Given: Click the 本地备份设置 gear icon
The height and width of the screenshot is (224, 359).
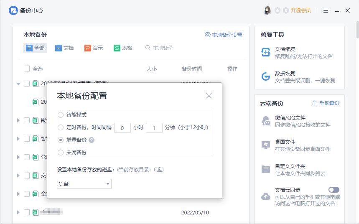Looking at the screenshot, I should pyautogui.click(x=207, y=35).
